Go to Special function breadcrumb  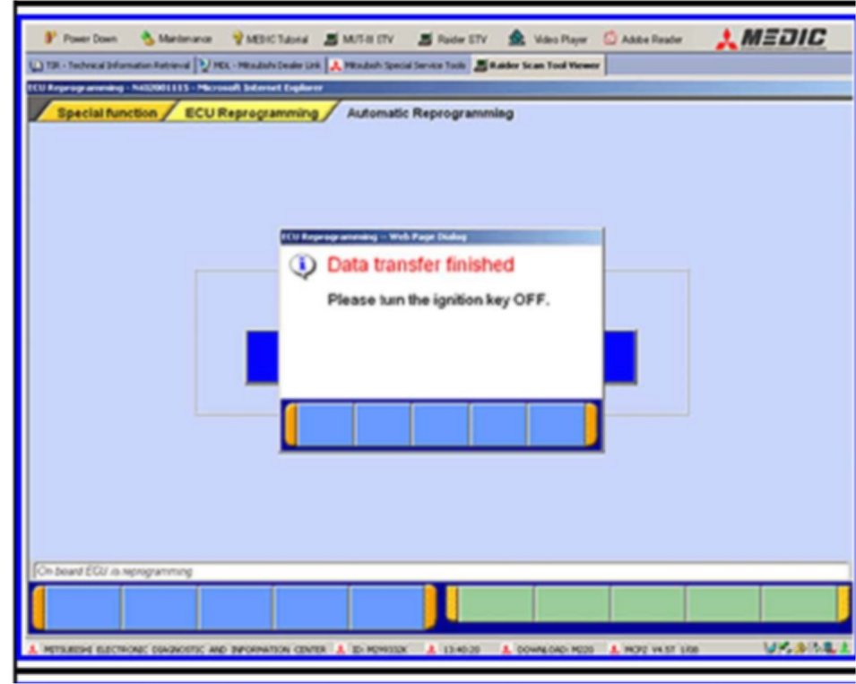pyautogui.click(x=106, y=114)
